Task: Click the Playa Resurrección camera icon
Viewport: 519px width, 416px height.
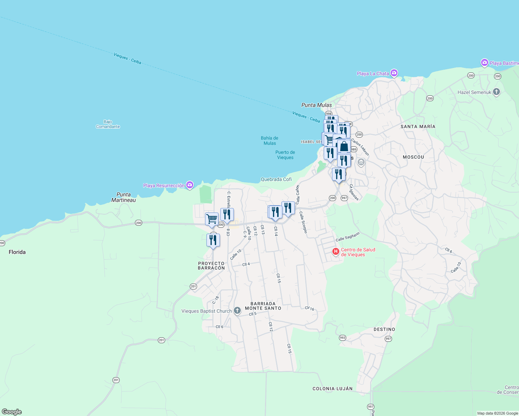Action: (190, 185)
